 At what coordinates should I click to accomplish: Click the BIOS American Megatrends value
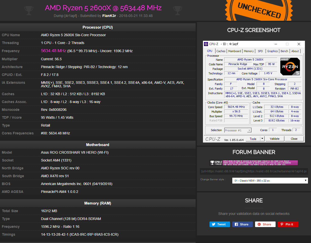[77, 184]
